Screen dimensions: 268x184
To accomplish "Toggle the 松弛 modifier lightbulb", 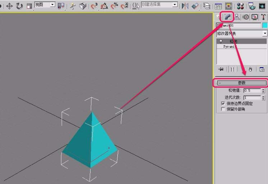I will [x=221, y=41].
